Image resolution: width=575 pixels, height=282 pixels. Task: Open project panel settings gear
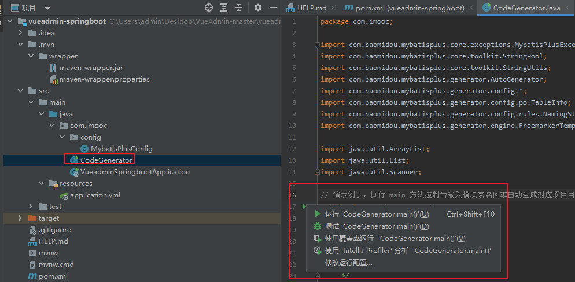point(258,8)
